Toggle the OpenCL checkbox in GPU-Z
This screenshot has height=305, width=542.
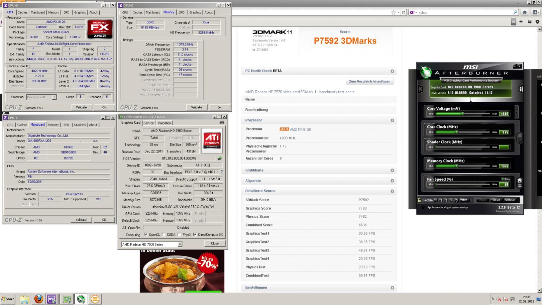pyautogui.click(x=145, y=234)
